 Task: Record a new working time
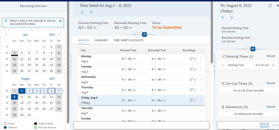click(x=271, y=56)
